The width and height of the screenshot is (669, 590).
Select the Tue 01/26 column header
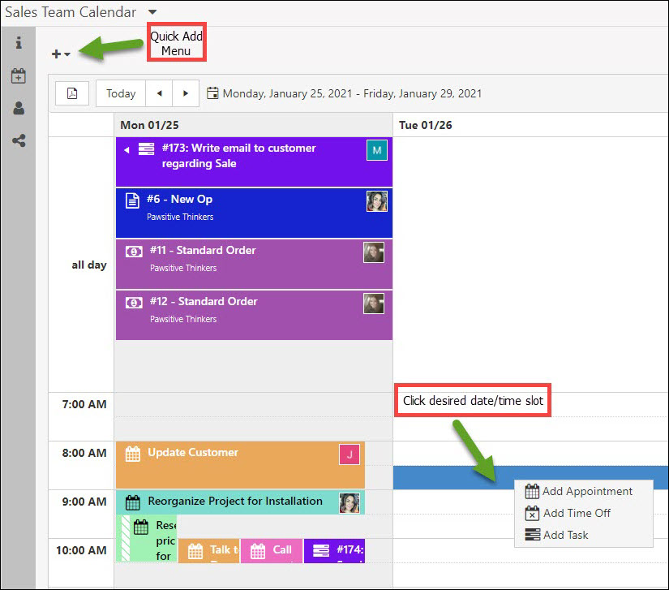tap(530, 125)
